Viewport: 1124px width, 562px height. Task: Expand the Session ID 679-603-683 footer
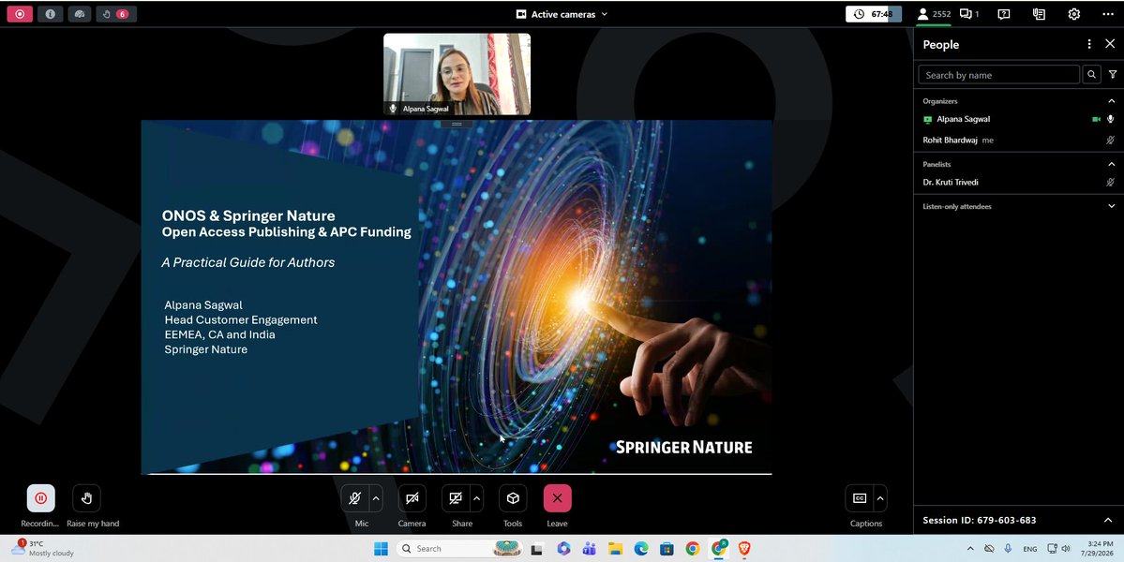click(1108, 520)
